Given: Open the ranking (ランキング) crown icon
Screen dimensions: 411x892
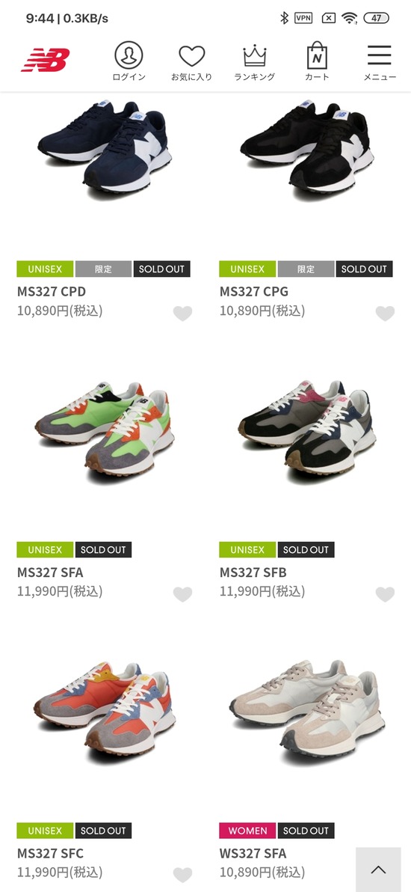Looking at the screenshot, I should click(x=255, y=61).
